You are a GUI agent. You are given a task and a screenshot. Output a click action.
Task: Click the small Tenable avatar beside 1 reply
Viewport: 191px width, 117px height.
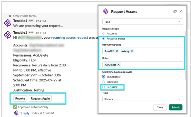tap(16, 113)
